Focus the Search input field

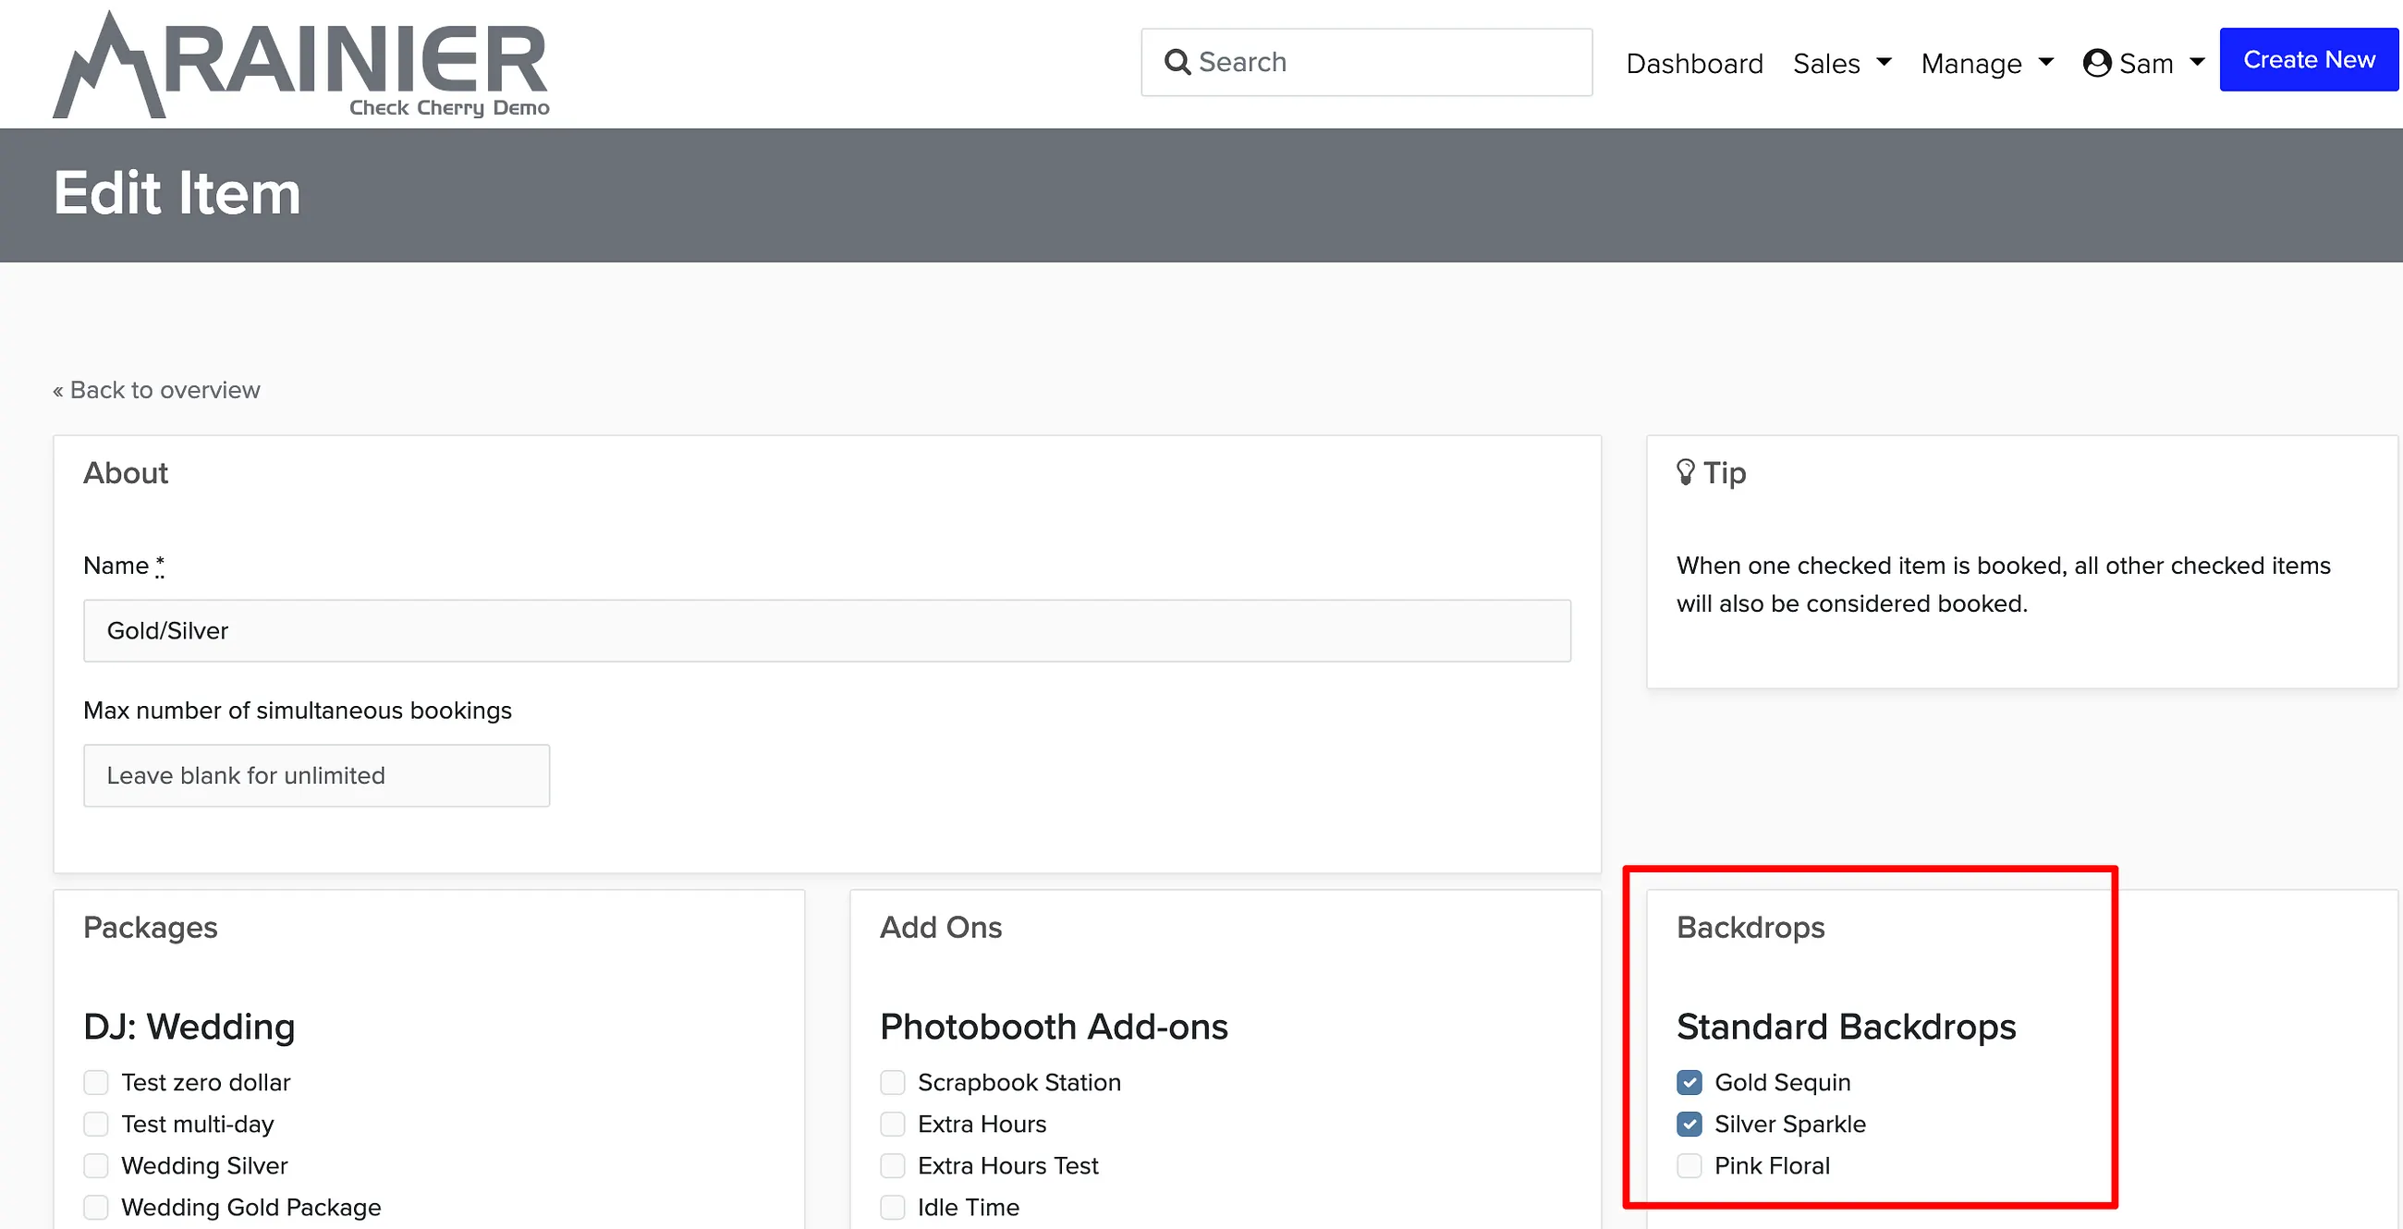(1367, 63)
